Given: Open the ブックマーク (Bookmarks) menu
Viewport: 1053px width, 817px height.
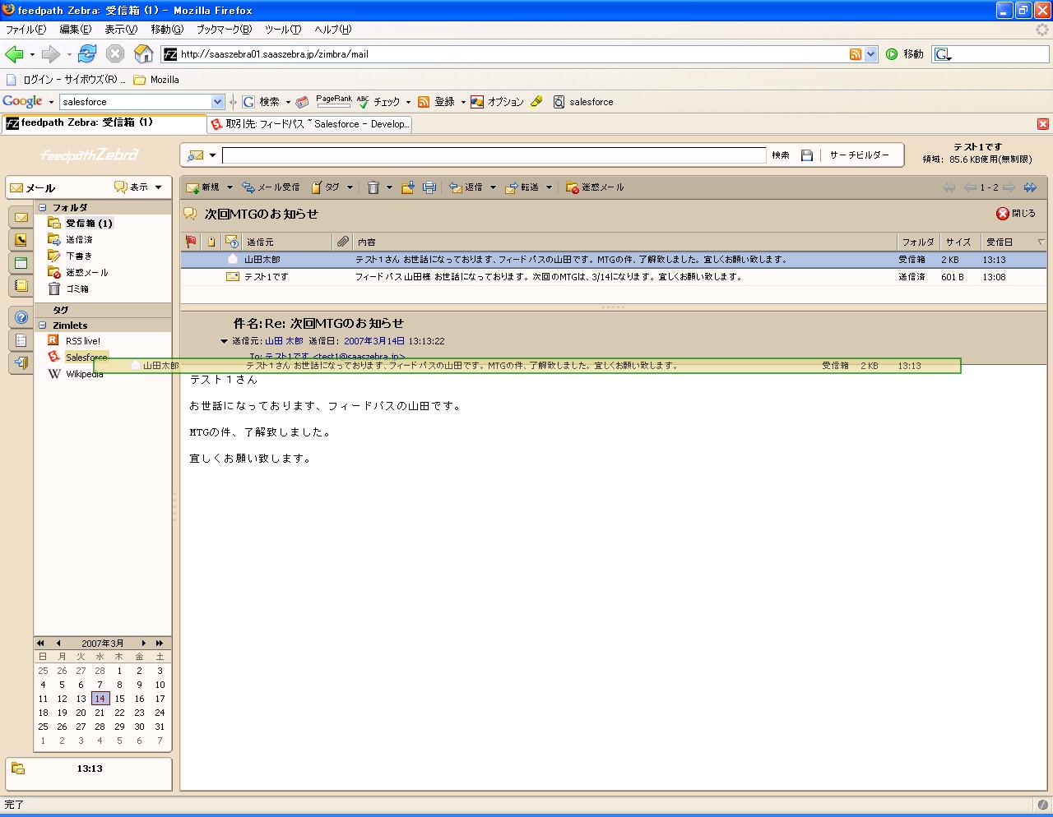Looking at the screenshot, I should pos(223,29).
